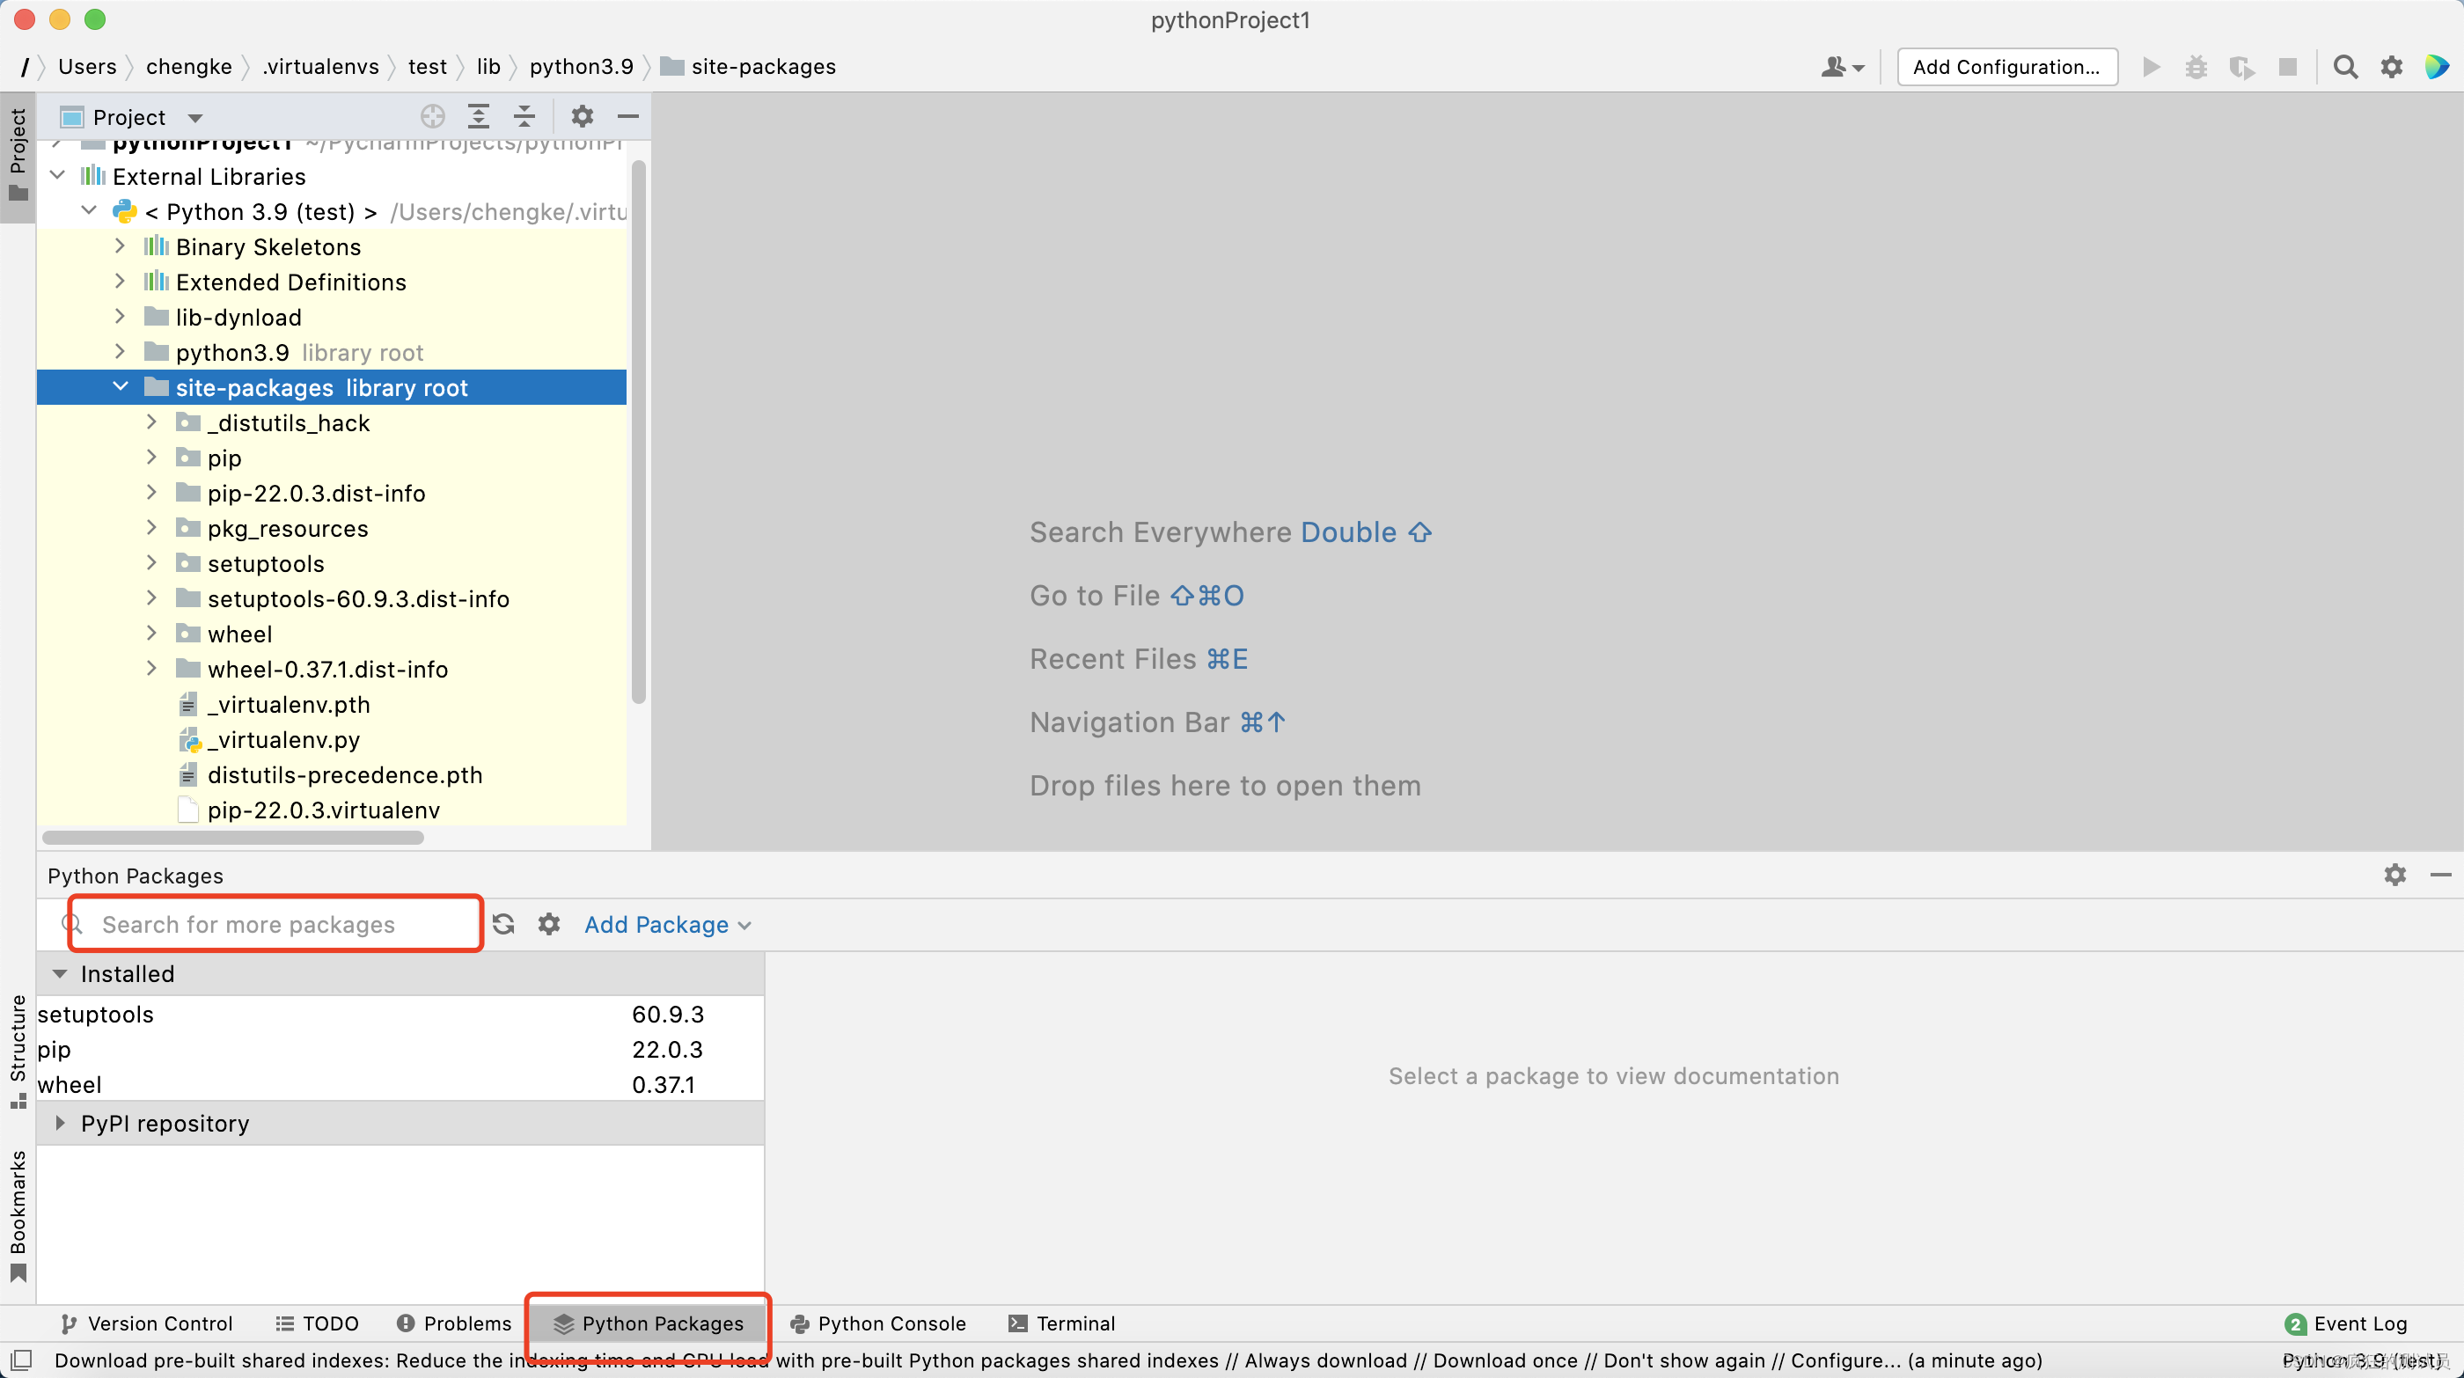Click the Project panel horizontal scrollbar
2464x1378 pixels.
click(233, 838)
